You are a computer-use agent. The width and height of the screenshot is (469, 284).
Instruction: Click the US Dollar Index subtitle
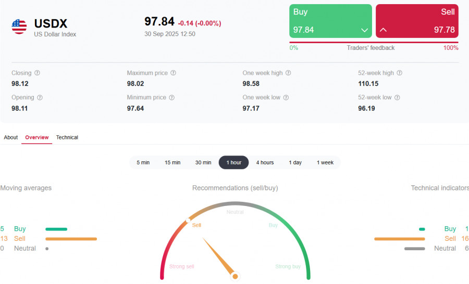coord(55,34)
